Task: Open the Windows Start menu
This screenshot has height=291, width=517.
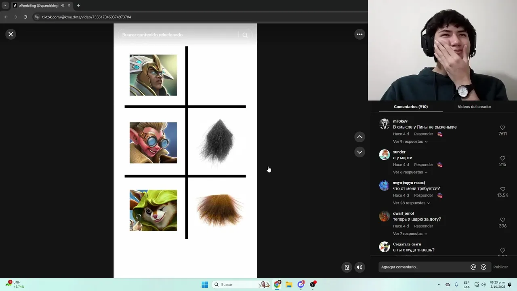Action: (205, 285)
